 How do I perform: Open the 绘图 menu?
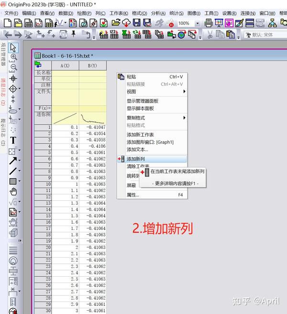84,13
